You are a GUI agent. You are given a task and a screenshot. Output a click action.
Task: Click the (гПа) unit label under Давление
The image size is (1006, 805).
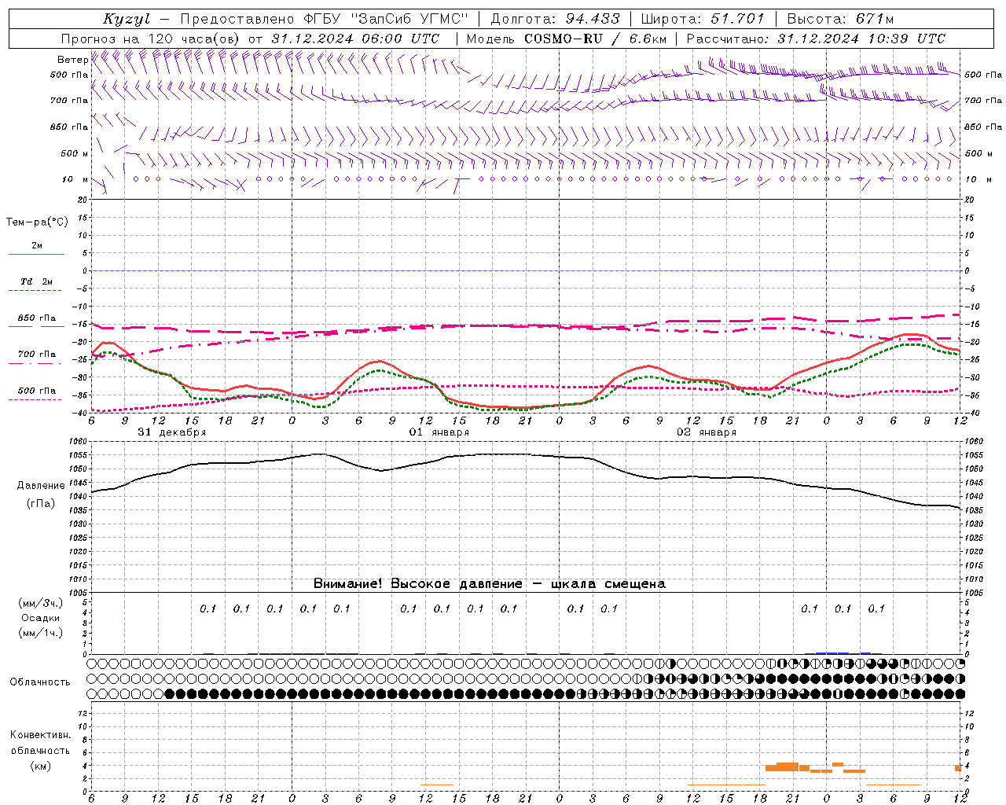point(41,504)
